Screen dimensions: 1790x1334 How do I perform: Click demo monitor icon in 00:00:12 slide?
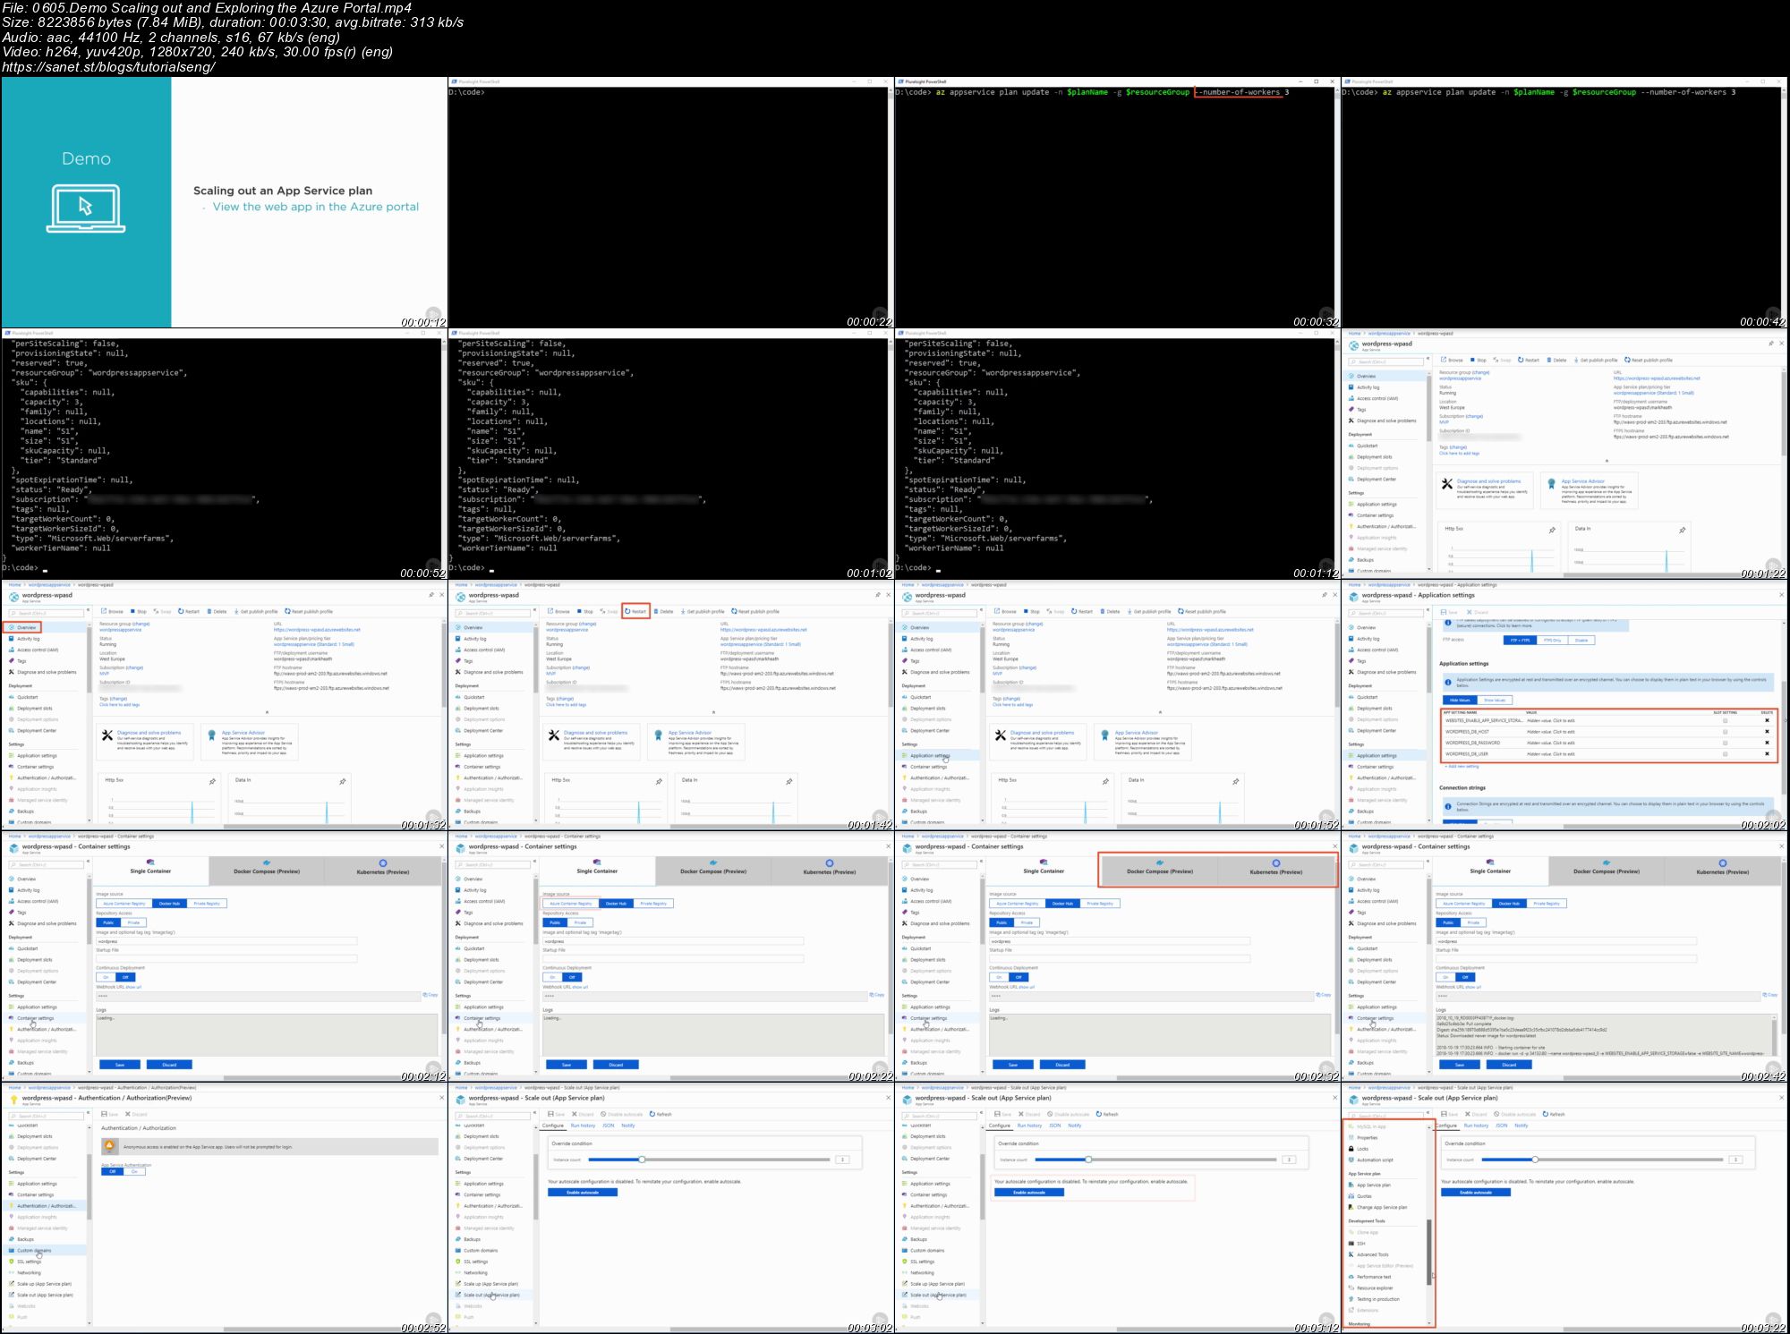pos(86,208)
